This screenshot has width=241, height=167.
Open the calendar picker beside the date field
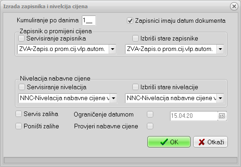[x=222, y=116]
